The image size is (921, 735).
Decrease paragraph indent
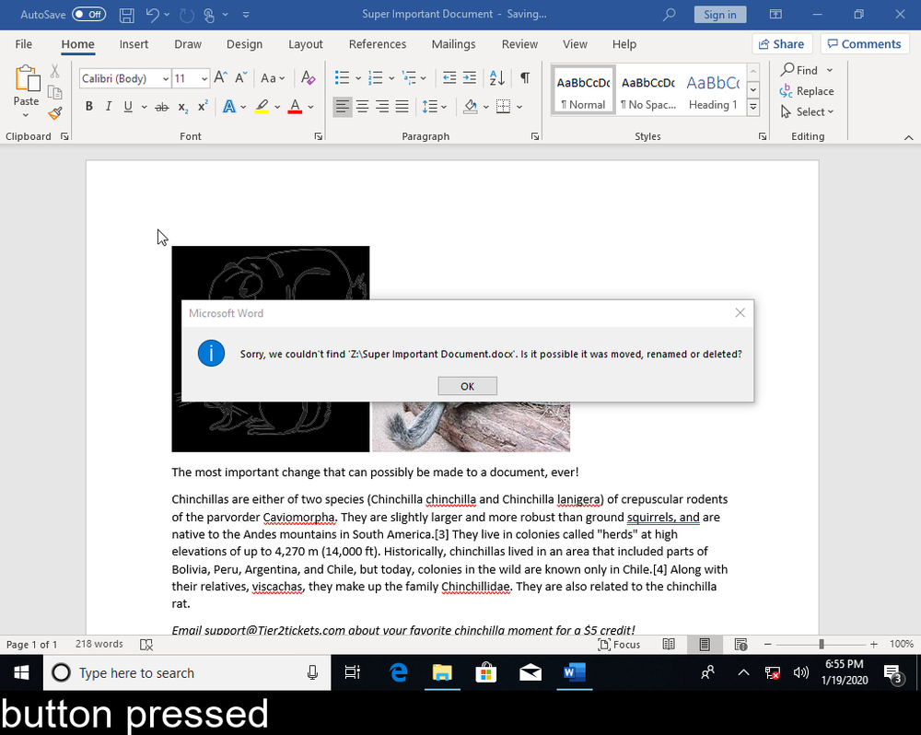[449, 77]
